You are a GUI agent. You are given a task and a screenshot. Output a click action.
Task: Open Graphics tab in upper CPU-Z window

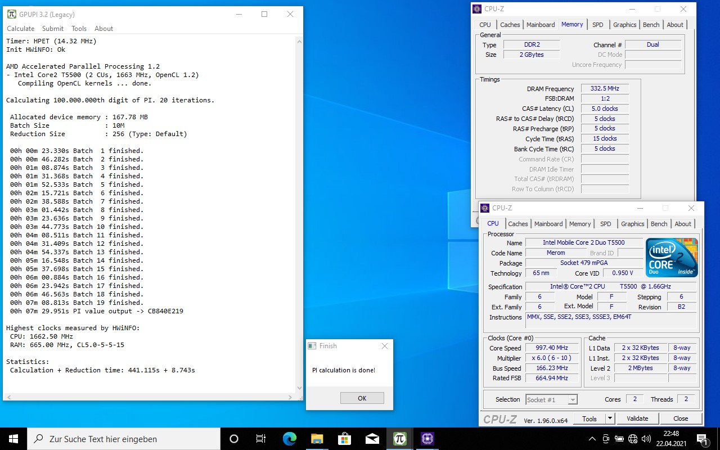(625, 25)
